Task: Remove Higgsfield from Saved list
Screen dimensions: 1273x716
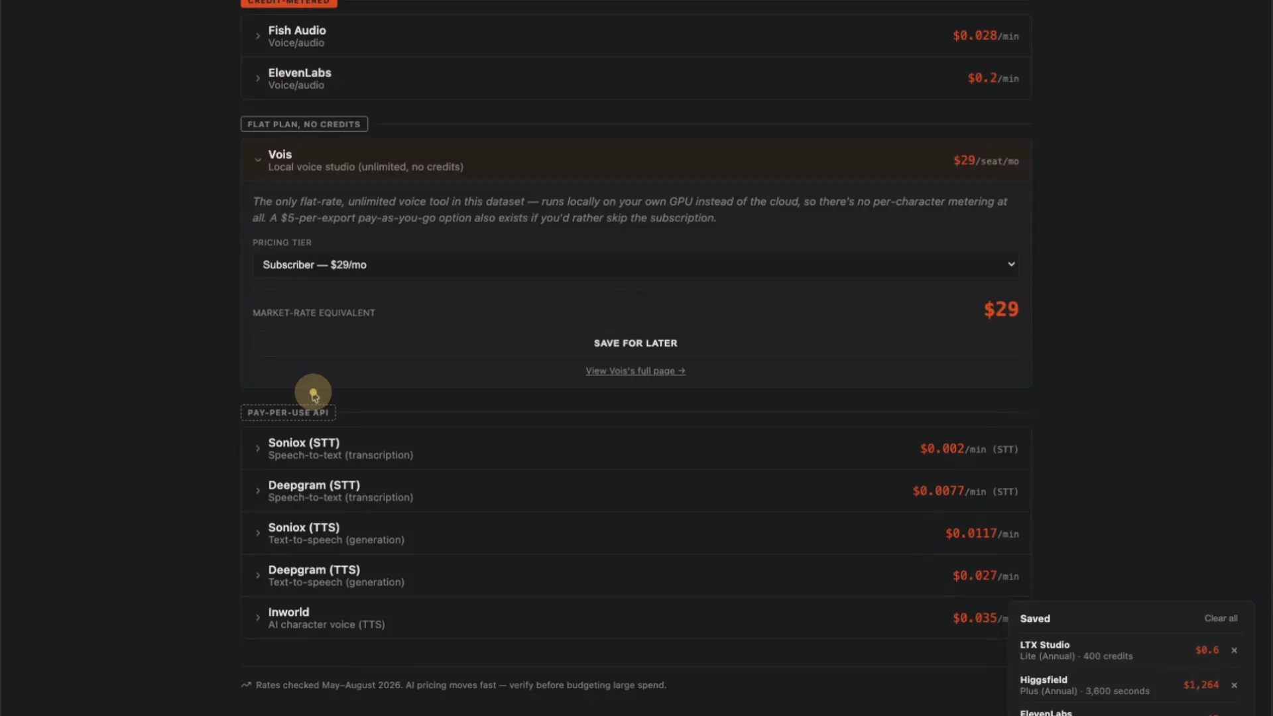Action: click(x=1234, y=686)
